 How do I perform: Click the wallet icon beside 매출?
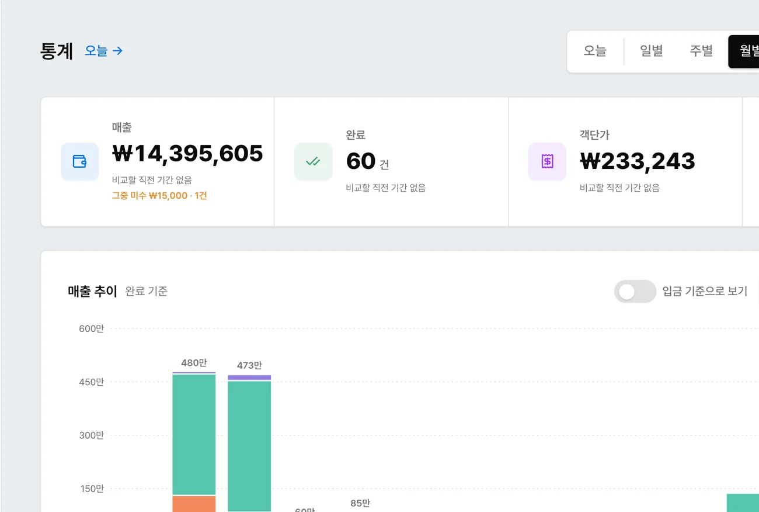tap(79, 161)
